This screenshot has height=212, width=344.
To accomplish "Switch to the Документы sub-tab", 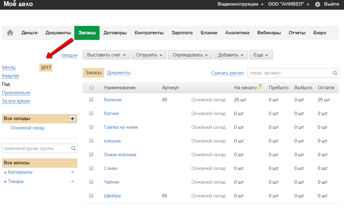I will (x=119, y=73).
